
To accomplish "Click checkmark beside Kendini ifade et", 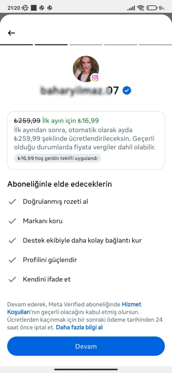I will [x=12, y=279].
